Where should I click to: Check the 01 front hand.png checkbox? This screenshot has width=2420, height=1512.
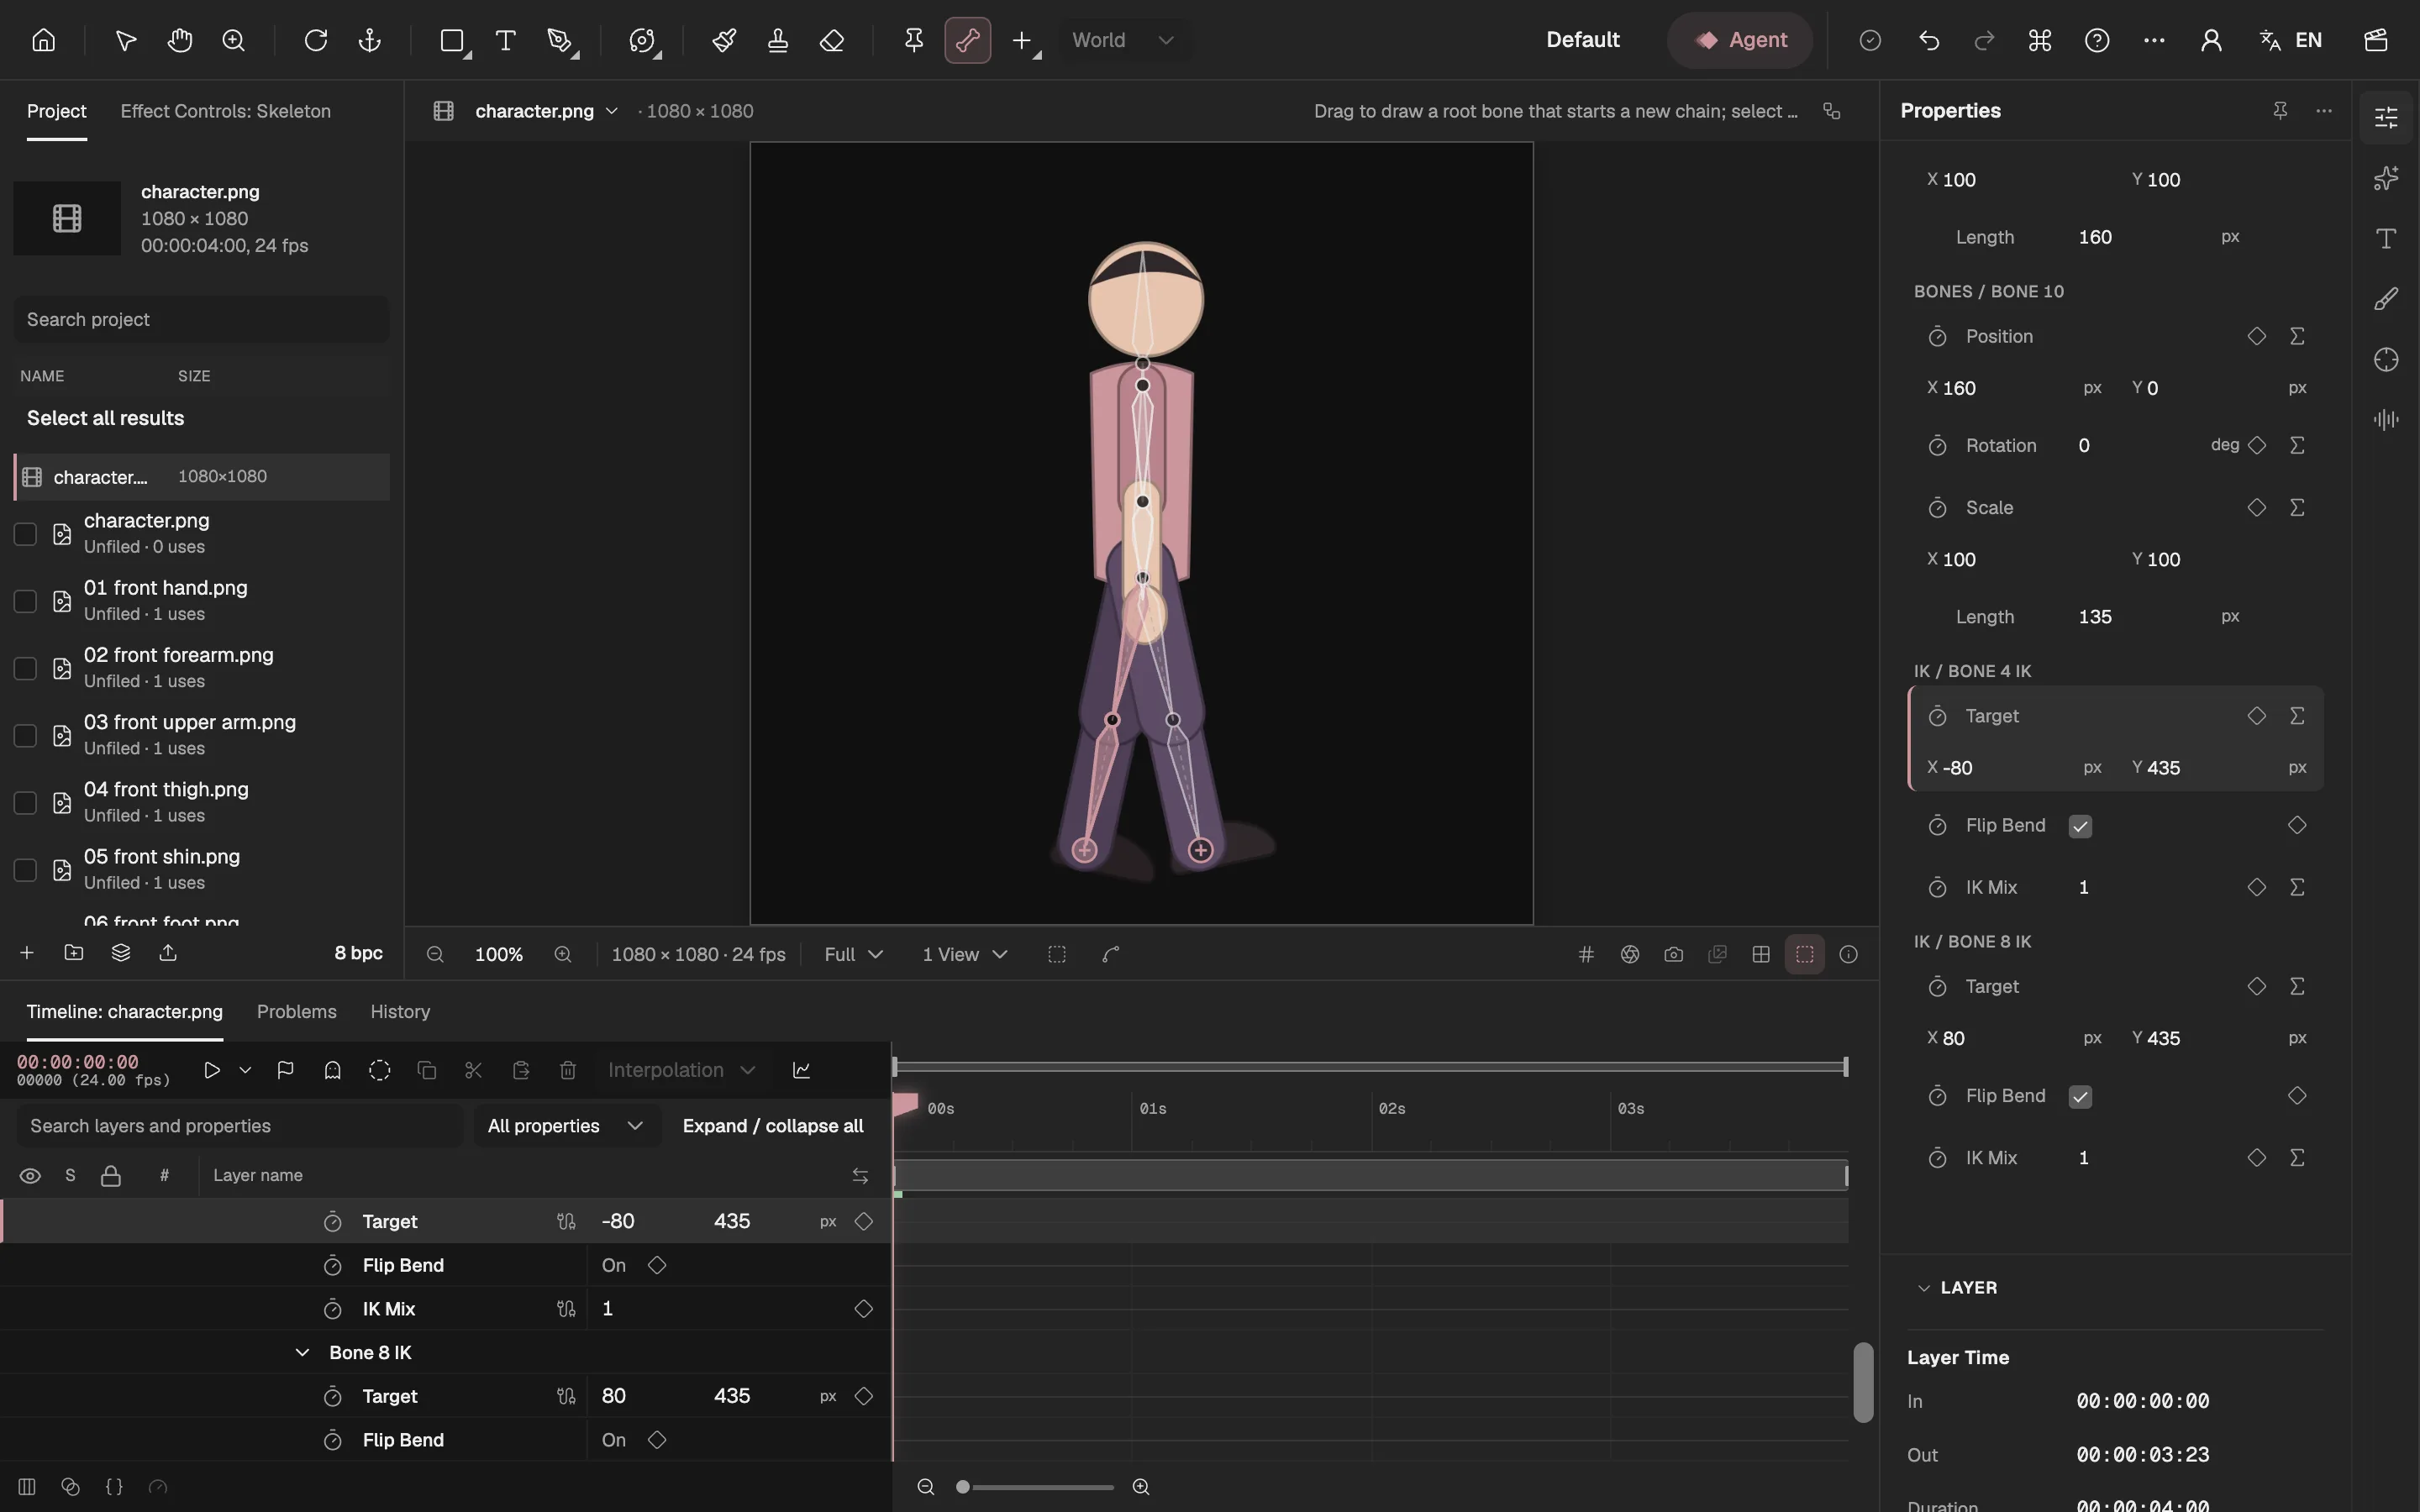tap(25, 601)
